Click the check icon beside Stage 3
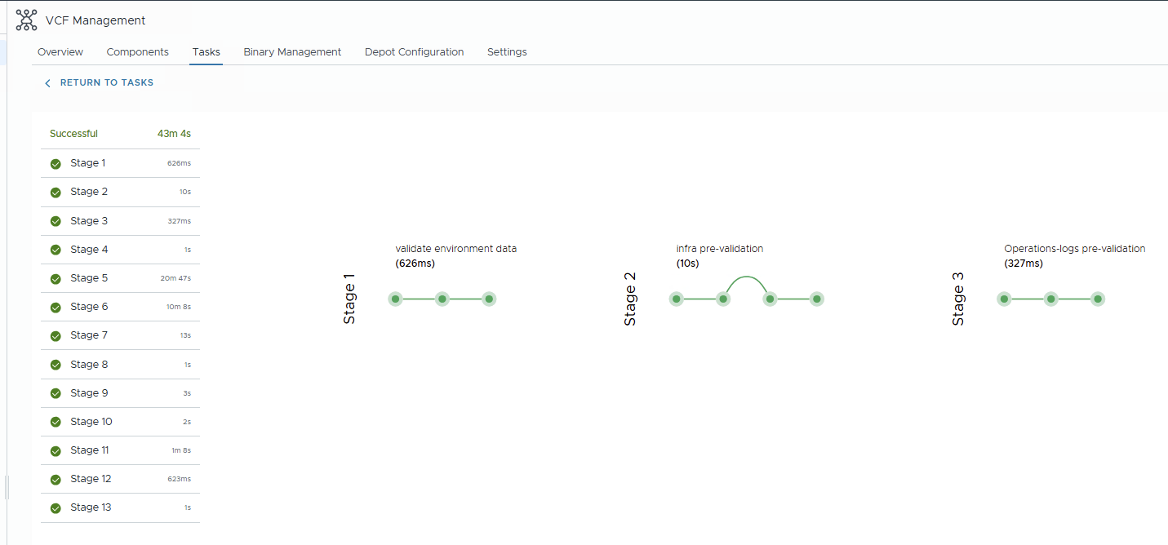Screen dimensions: 1168x545 [x=55, y=220]
